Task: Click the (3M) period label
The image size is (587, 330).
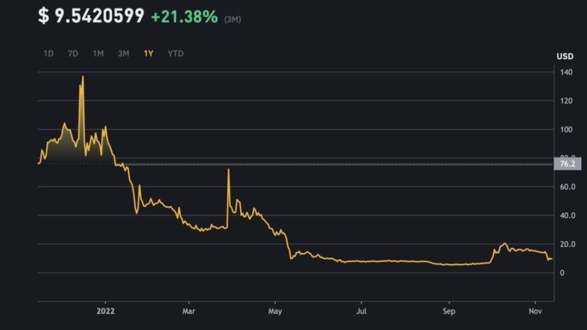Action: [233, 20]
